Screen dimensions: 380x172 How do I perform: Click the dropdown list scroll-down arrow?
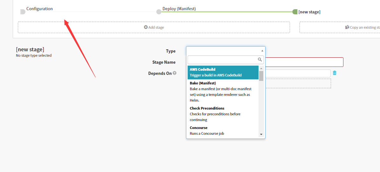point(261,134)
